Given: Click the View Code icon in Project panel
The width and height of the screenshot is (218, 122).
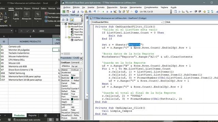Looking at the screenshot, I should click(x=63, y=20).
